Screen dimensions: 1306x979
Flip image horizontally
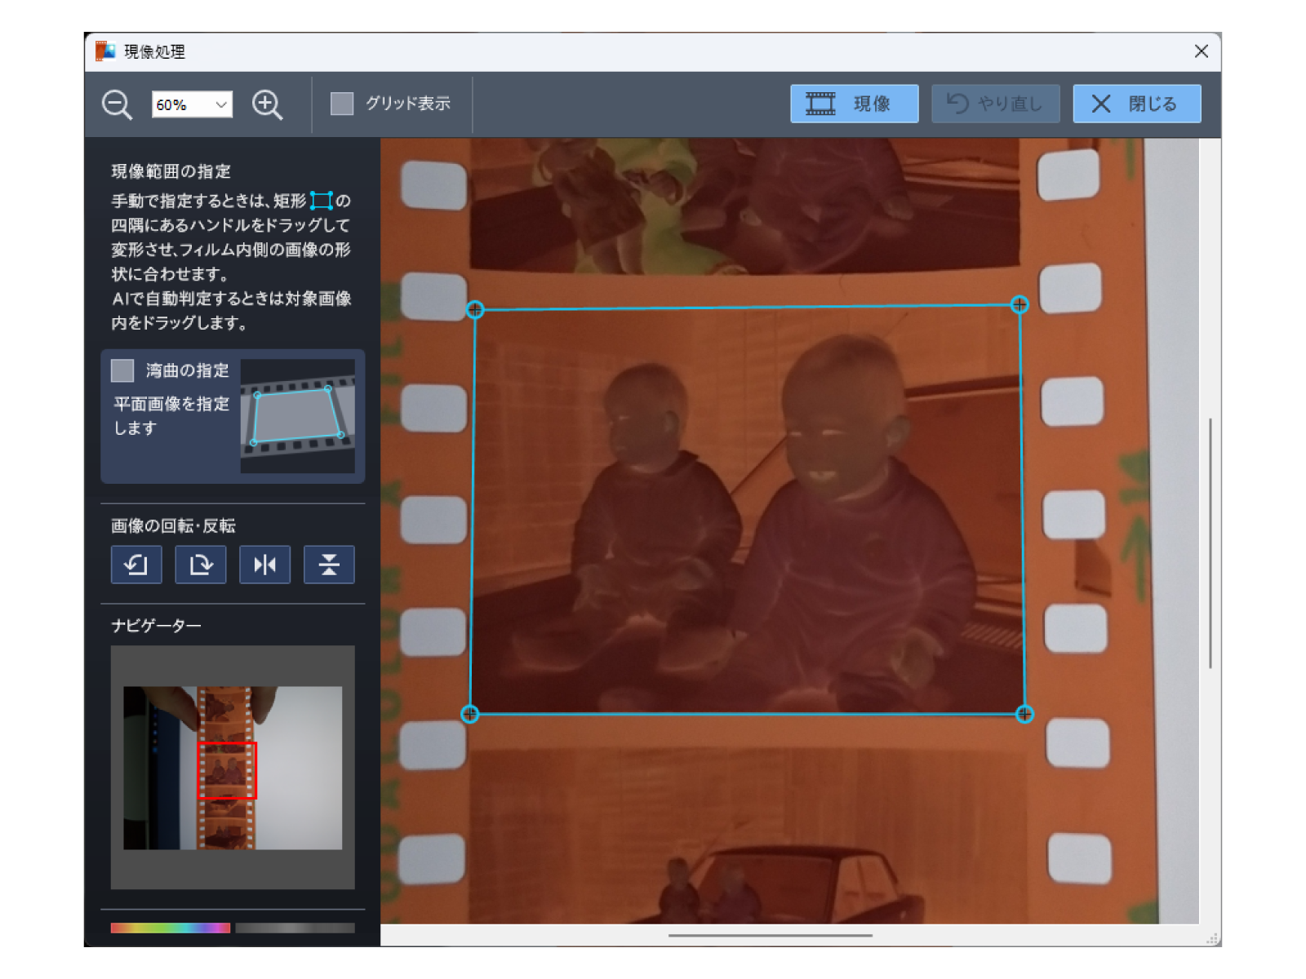pyautogui.click(x=264, y=565)
